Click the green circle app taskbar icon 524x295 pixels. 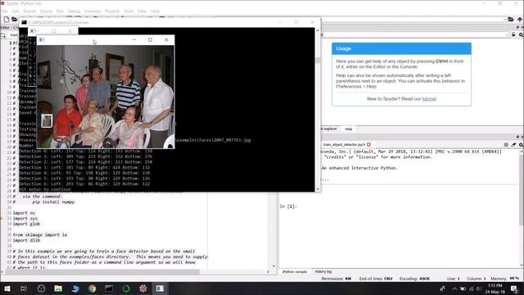pyautogui.click(x=126, y=288)
